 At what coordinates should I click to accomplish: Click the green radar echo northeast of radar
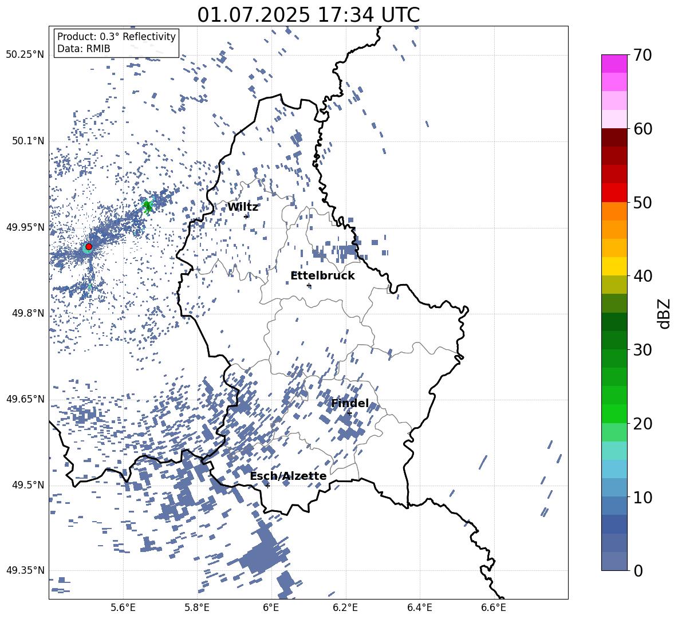tap(147, 206)
